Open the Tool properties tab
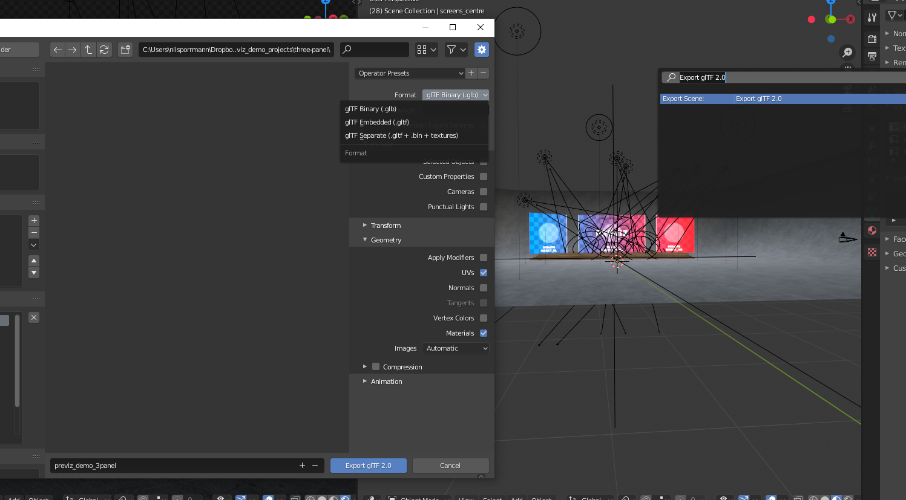Screen dimensions: 906x500 872,18
